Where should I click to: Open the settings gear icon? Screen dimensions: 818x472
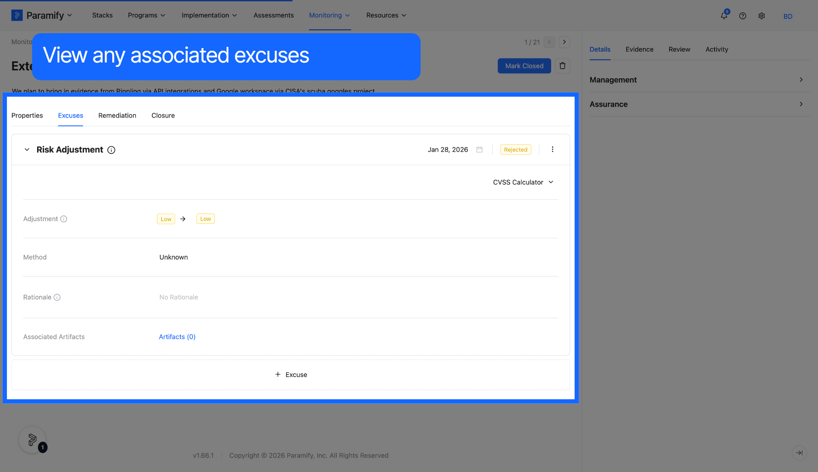[762, 16]
